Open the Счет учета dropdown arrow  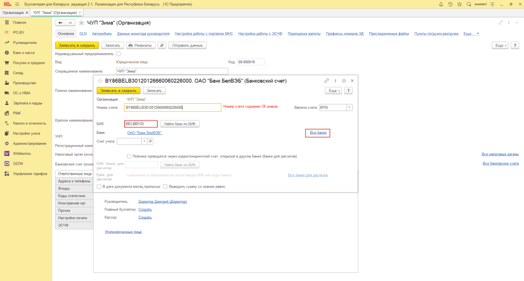144,141
